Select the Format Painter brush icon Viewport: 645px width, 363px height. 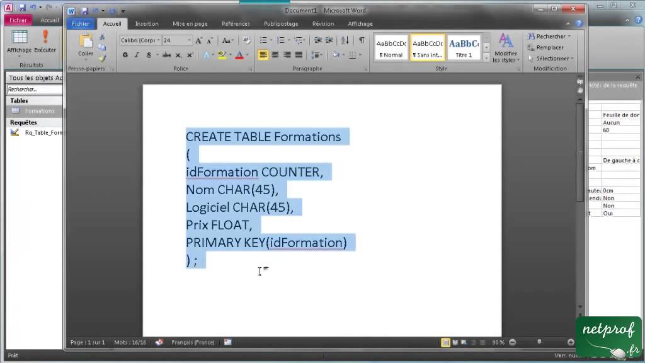[103, 59]
